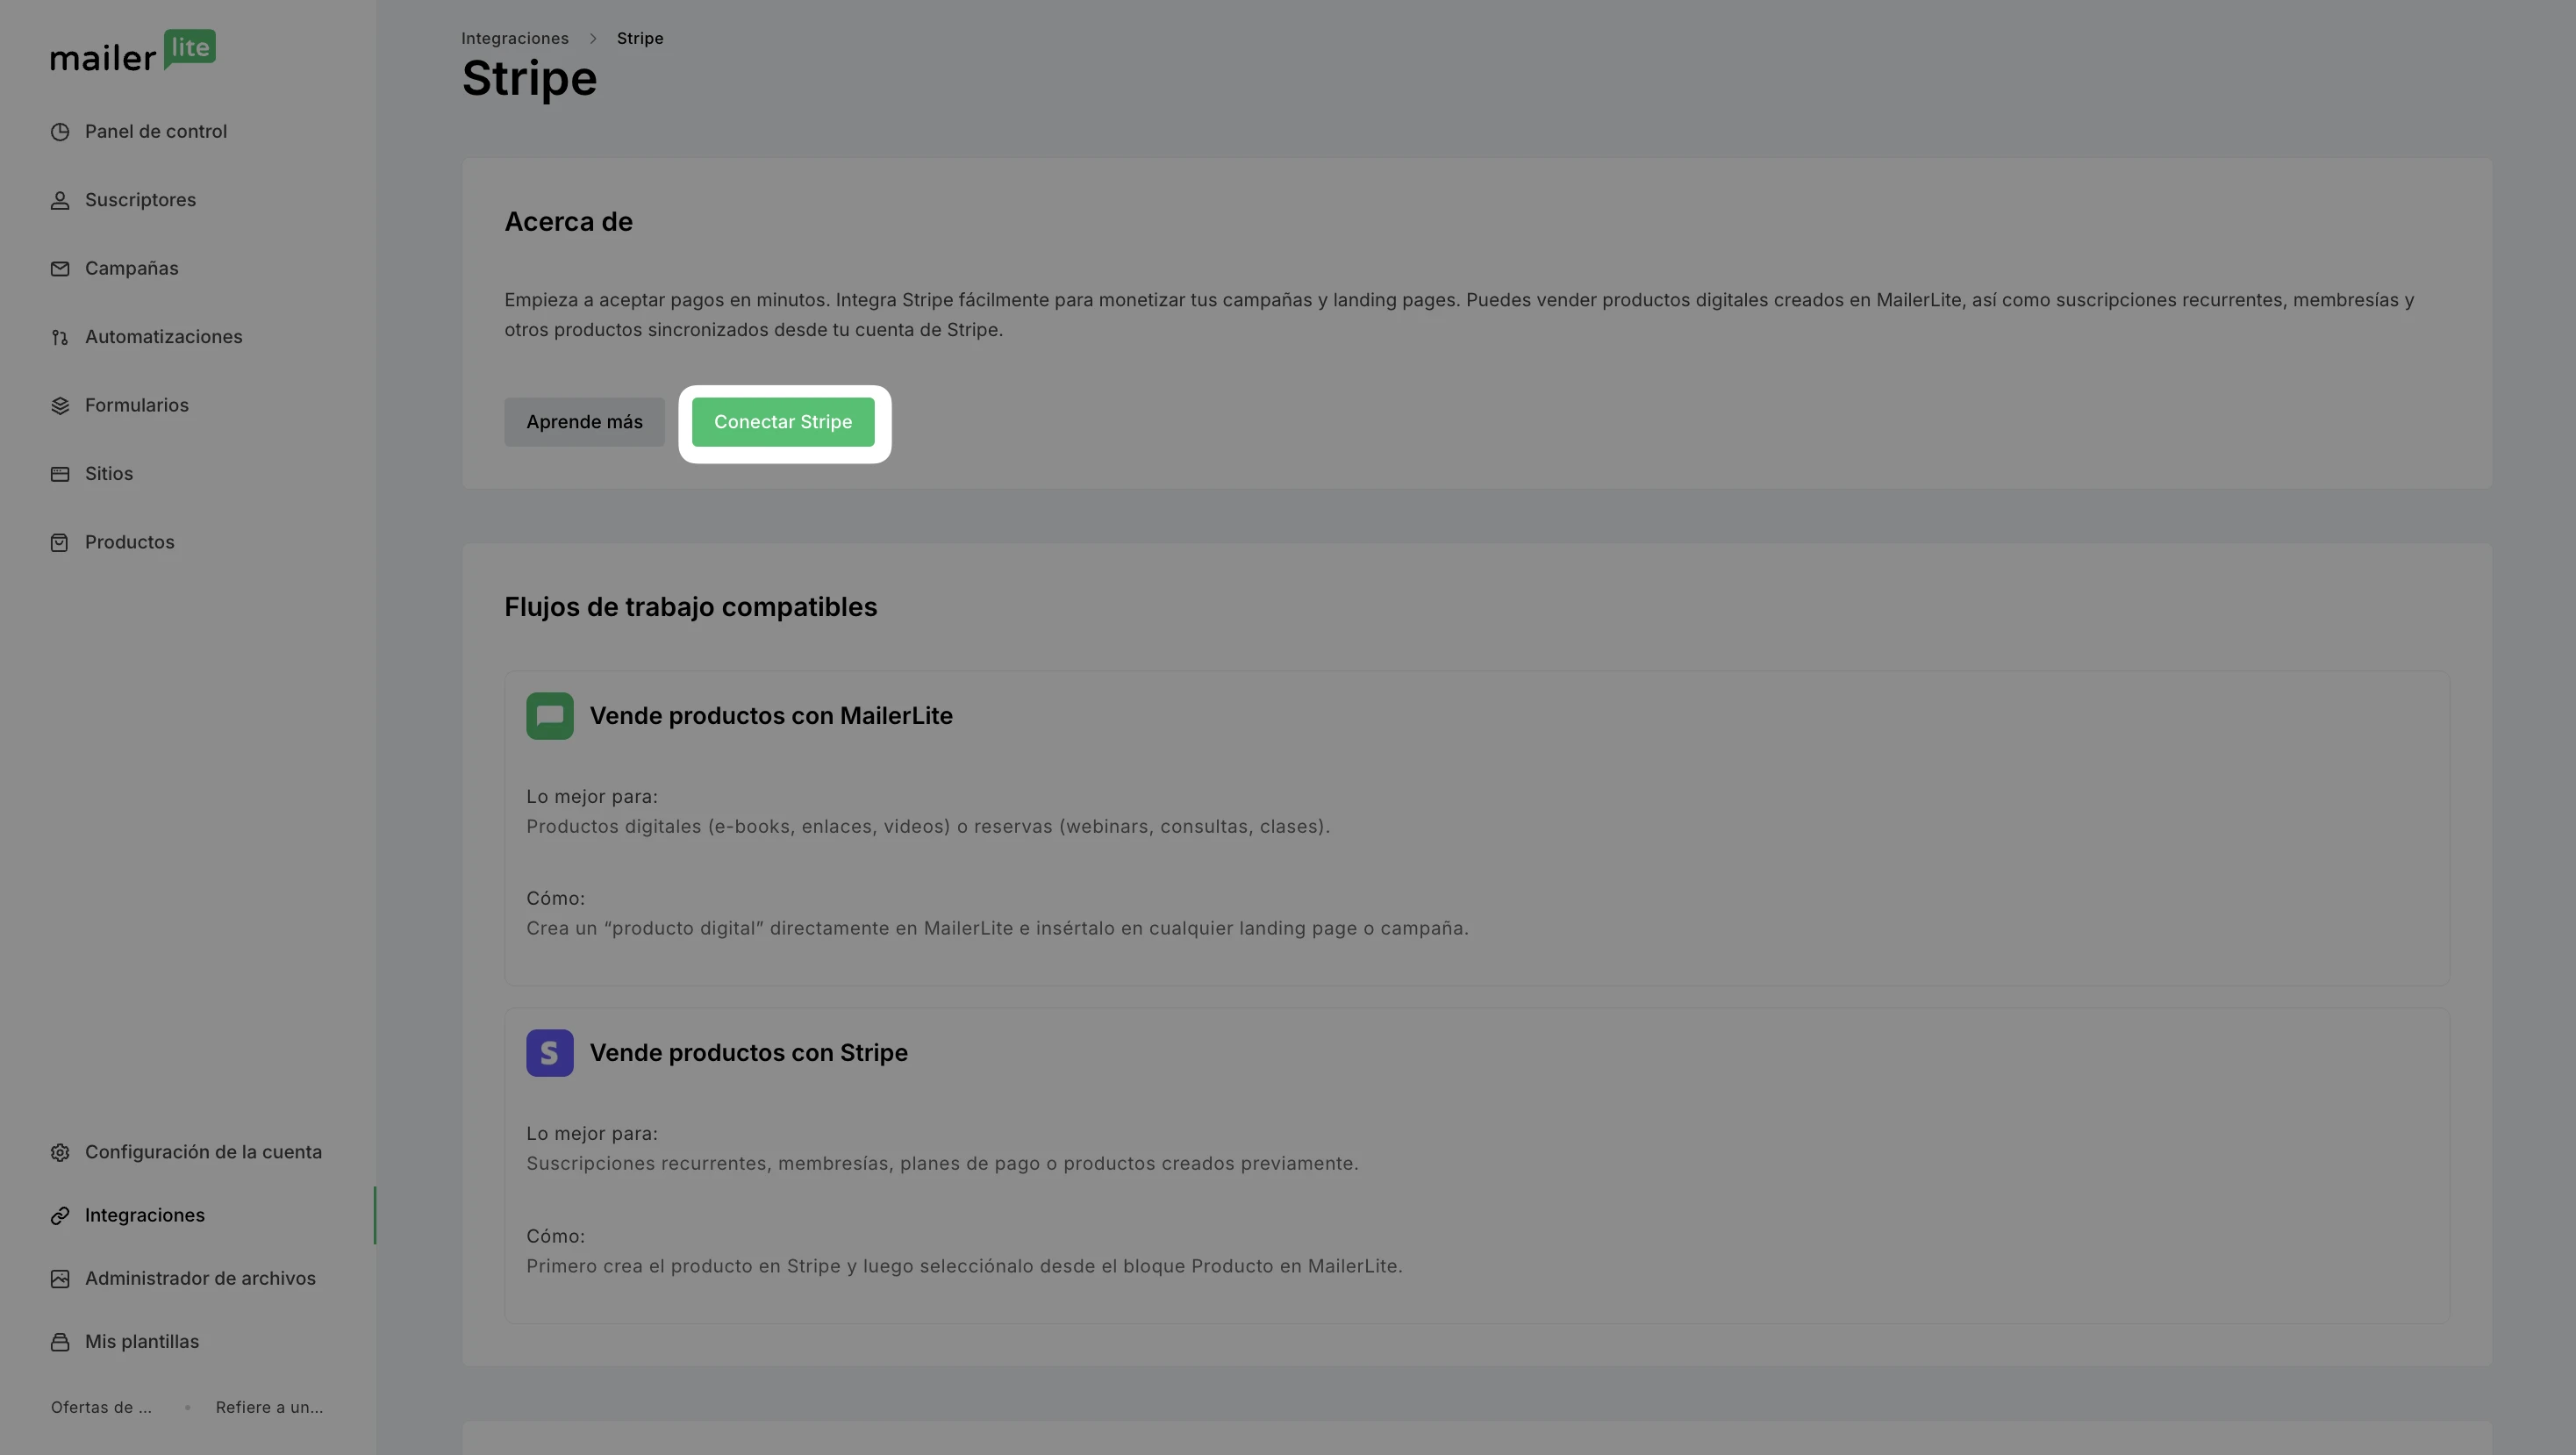2576x1455 pixels.
Task: Click the Formularios layers icon
Action: 60,405
